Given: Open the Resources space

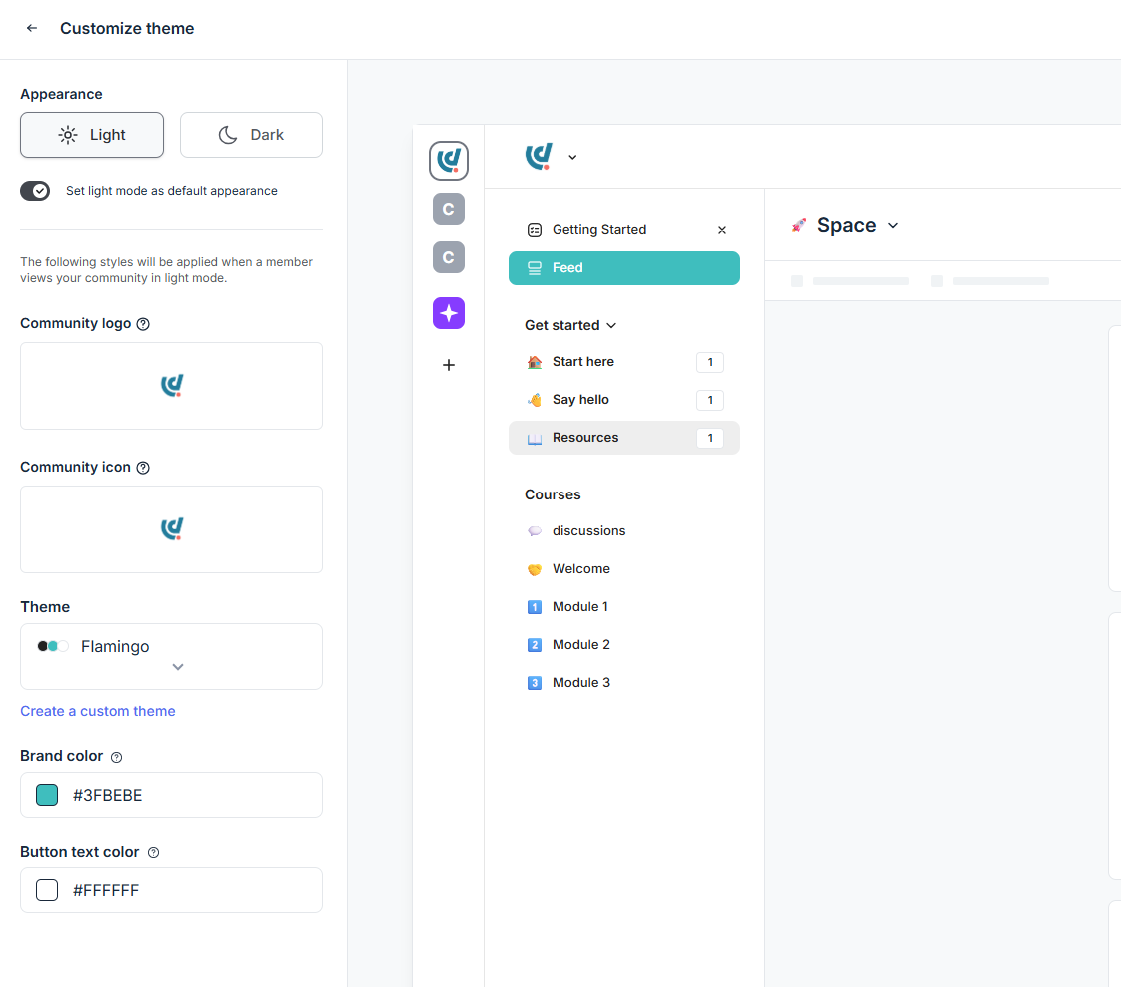Looking at the screenshot, I should 624,438.
